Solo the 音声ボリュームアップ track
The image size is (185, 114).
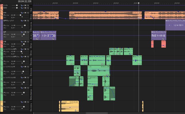(x=28, y=21)
